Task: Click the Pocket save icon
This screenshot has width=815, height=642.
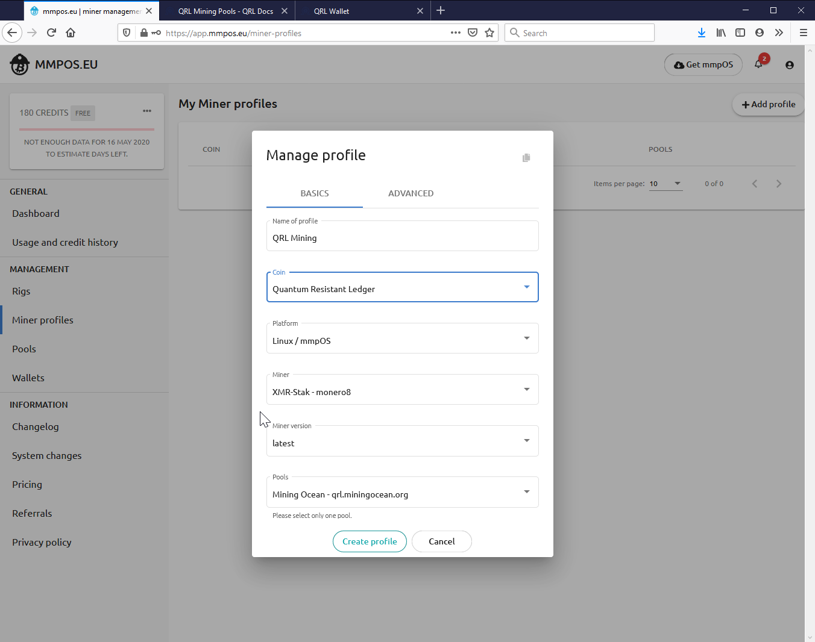Action: 473,33
